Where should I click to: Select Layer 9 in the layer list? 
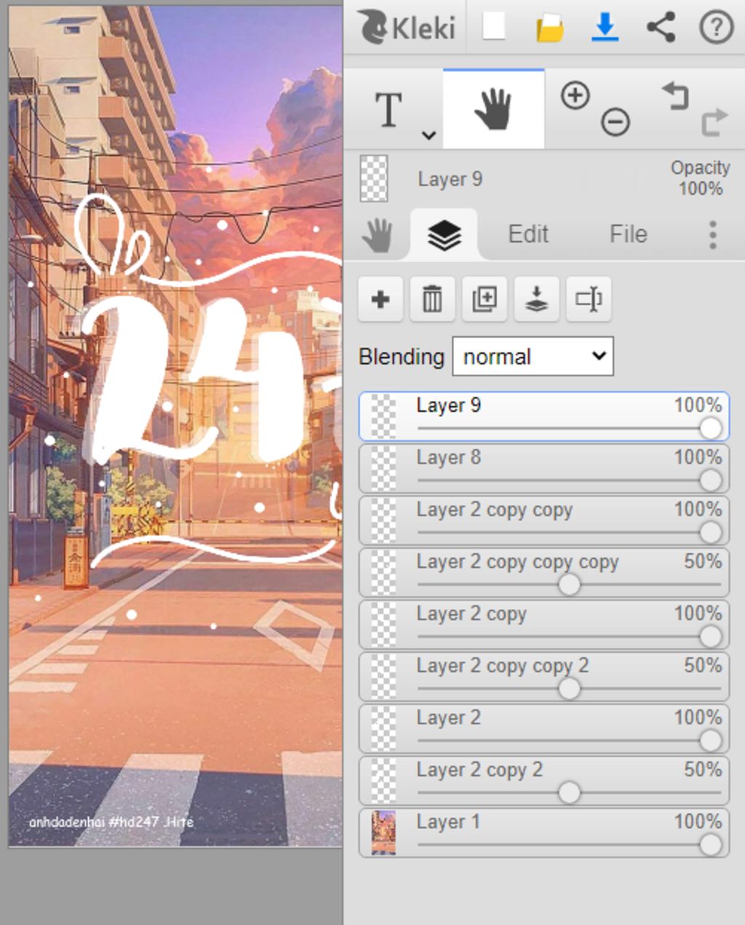pyautogui.click(x=543, y=416)
